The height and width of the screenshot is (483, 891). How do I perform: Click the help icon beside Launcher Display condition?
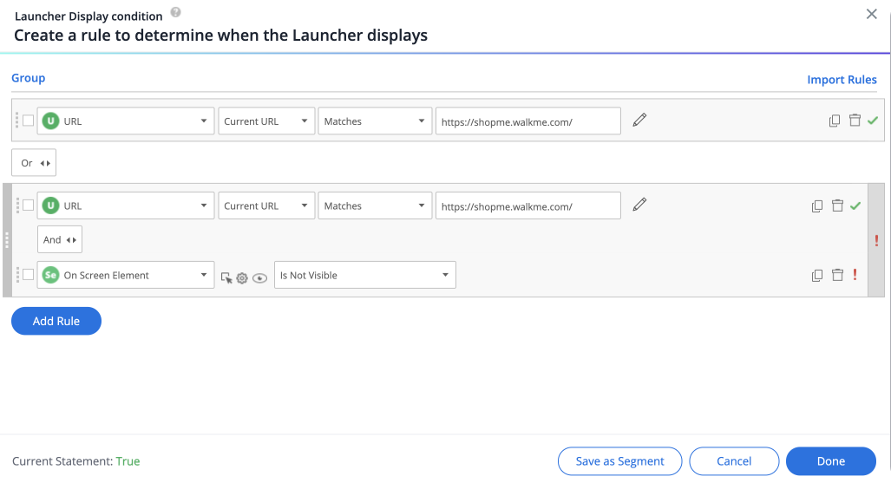pyautogui.click(x=175, y=12)
